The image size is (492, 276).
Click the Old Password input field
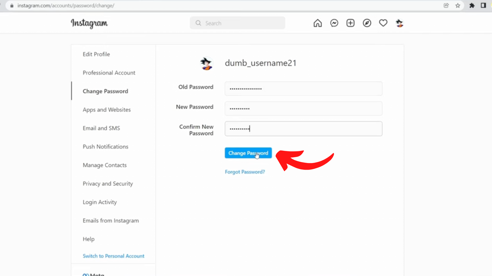[303, 88]
